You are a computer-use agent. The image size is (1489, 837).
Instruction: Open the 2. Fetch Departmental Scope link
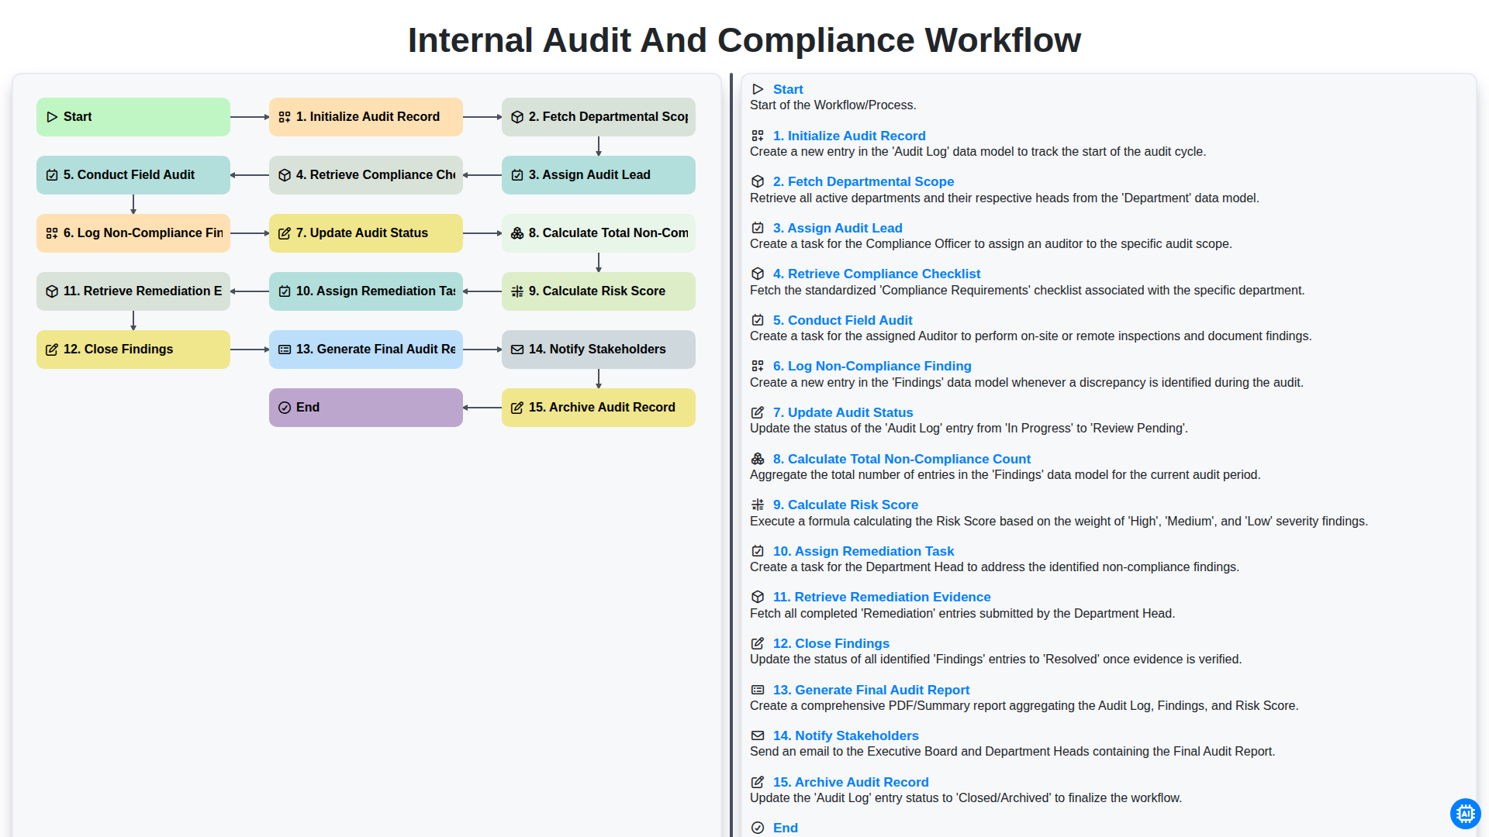point(863,181)
